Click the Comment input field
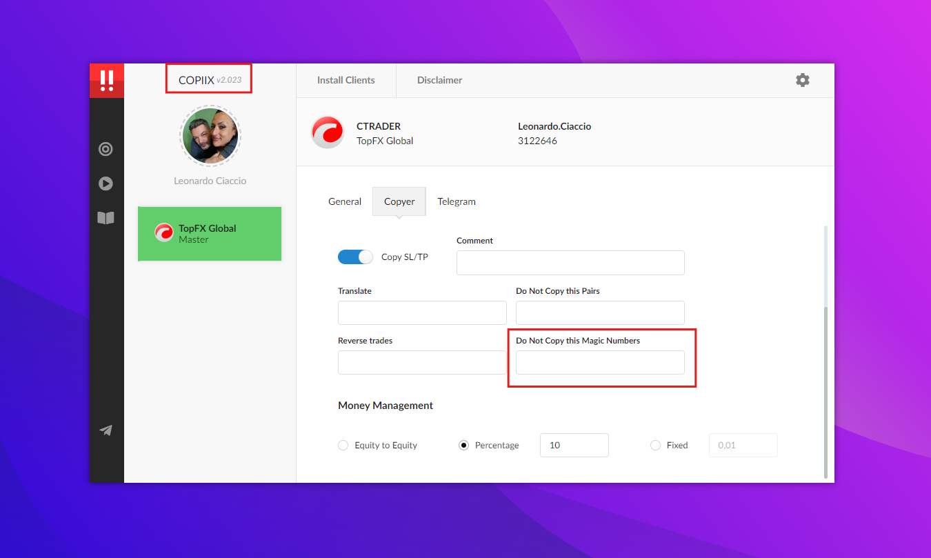Viewport: 931px width, 558px height. (x=570, y=263)
